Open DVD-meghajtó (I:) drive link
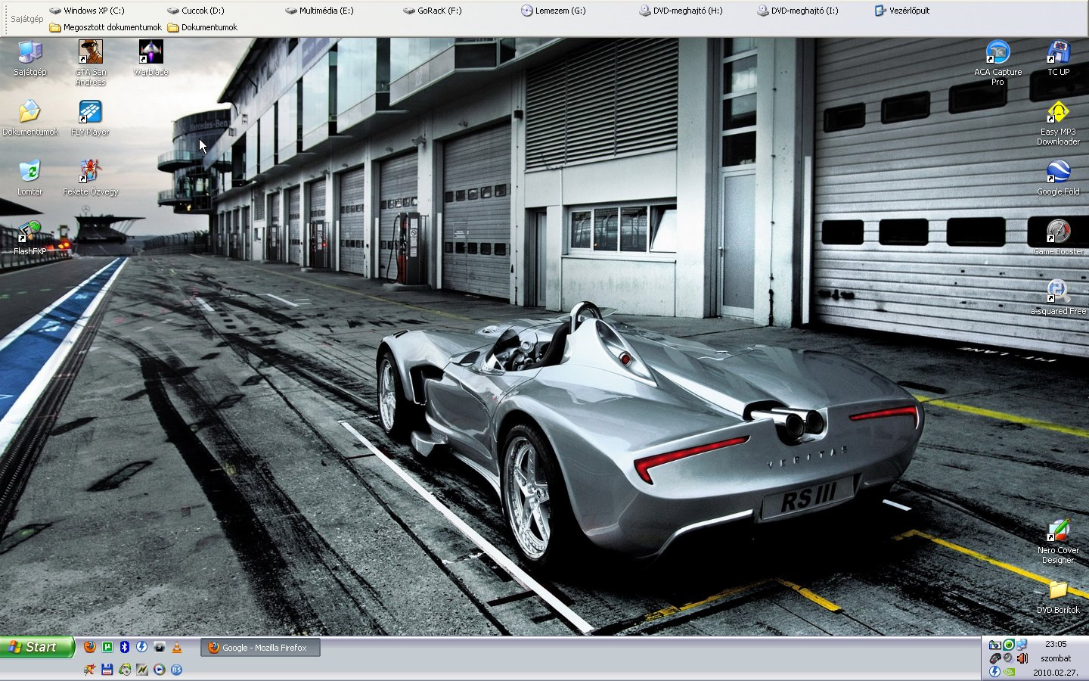1089x681 pixels. pos(798,11)
